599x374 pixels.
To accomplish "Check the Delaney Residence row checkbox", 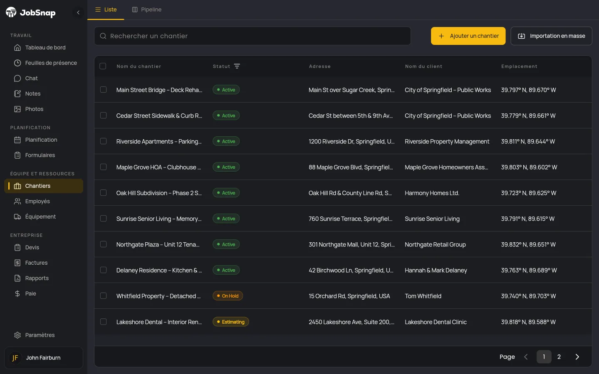I will [104, 270].
